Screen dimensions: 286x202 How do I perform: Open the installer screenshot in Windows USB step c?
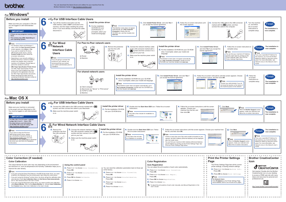click(158, 32)
